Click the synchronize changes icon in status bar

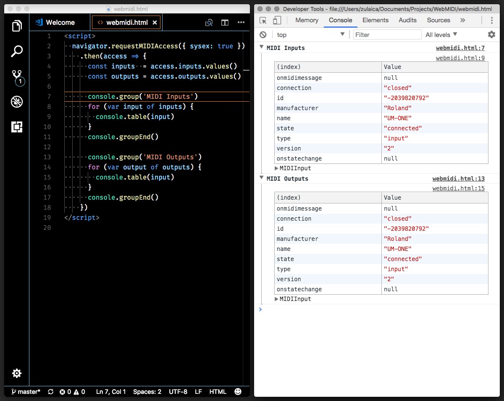pos(51,392)
